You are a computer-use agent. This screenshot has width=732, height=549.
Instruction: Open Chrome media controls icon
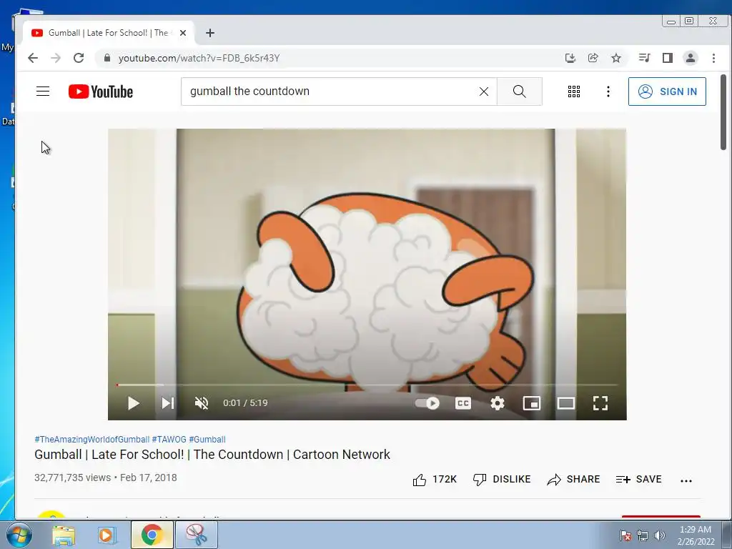(x=644, y=58)
